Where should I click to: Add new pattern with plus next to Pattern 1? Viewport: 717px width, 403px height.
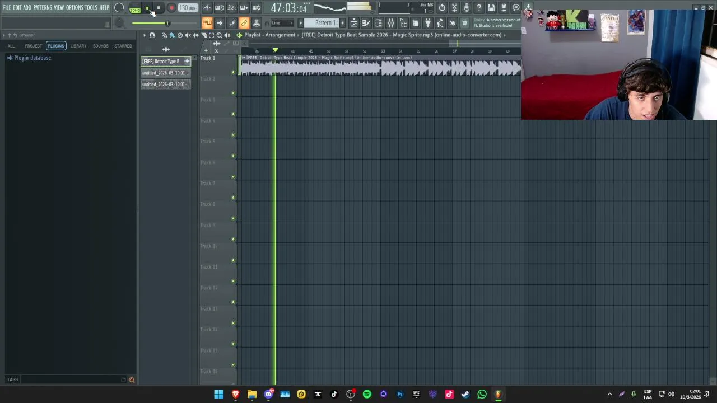pos(342,23)
